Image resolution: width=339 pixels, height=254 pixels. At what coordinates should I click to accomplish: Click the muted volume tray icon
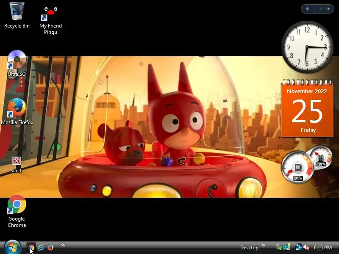(x=306, y=247)
